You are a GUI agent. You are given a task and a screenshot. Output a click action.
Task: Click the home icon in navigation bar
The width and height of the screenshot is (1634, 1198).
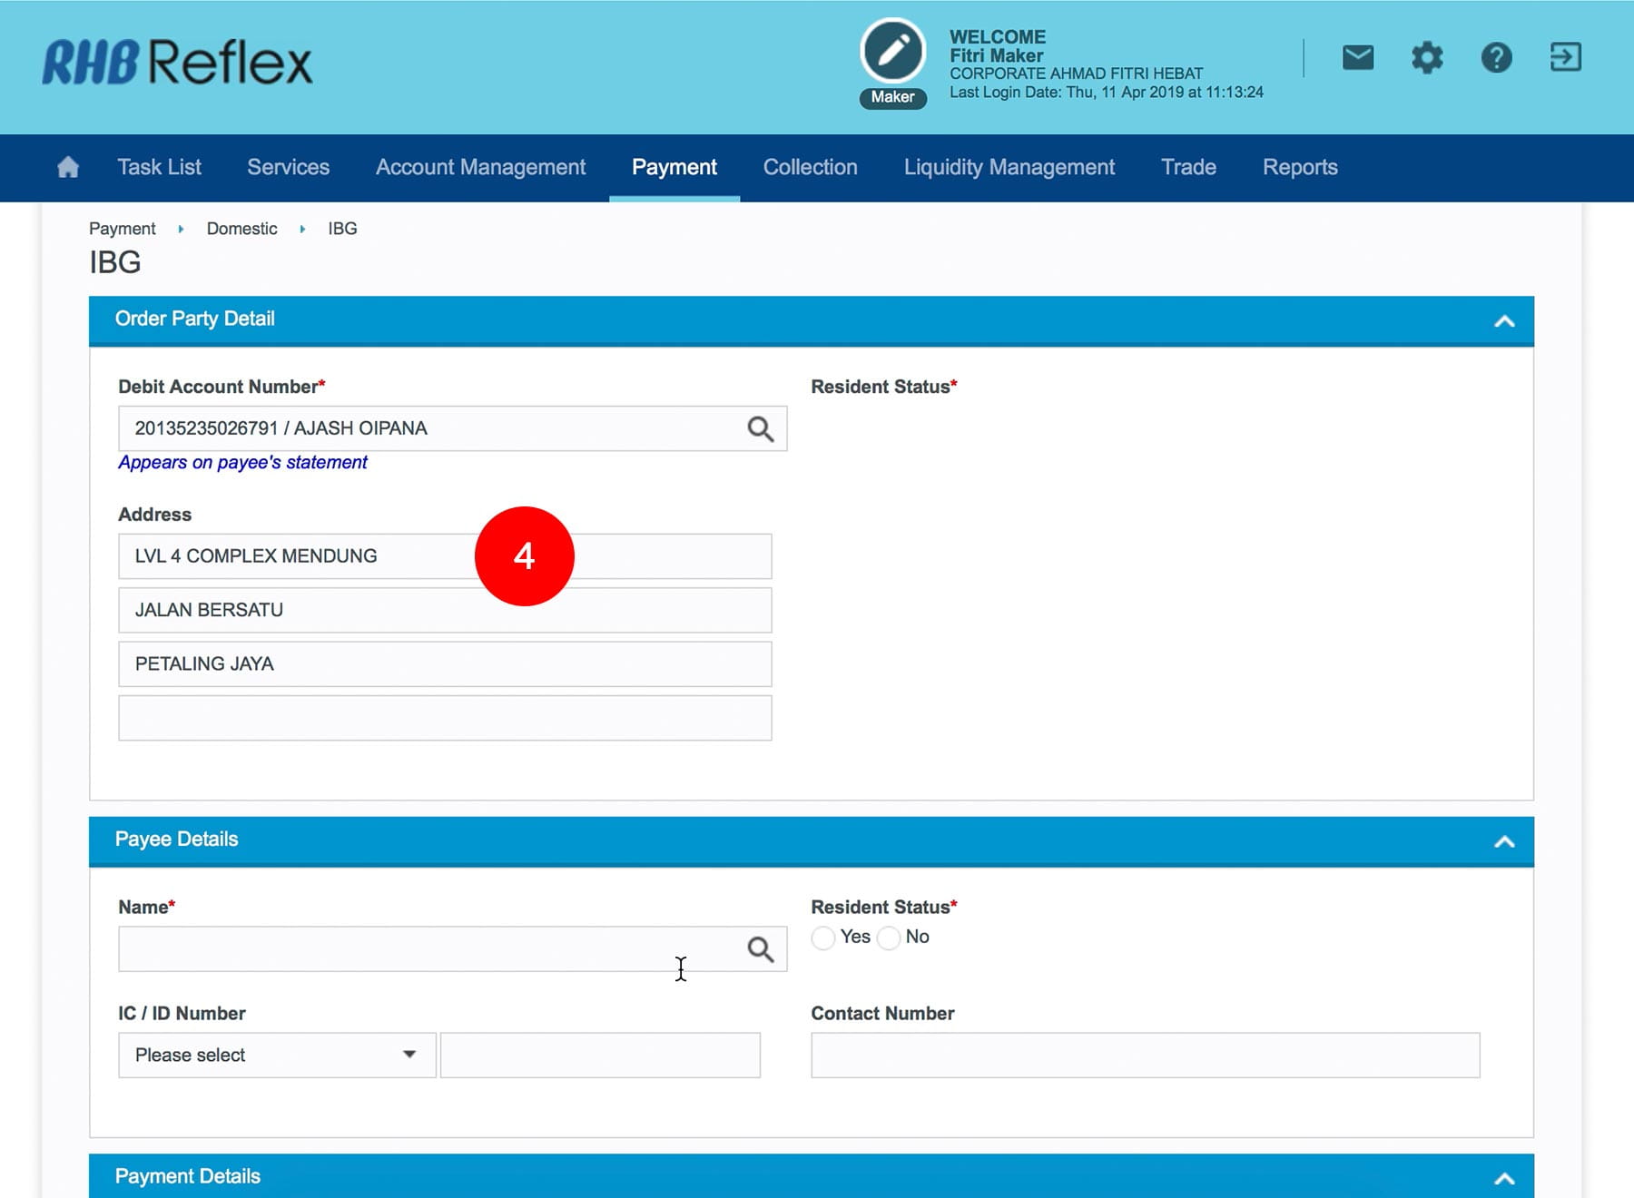68,167
